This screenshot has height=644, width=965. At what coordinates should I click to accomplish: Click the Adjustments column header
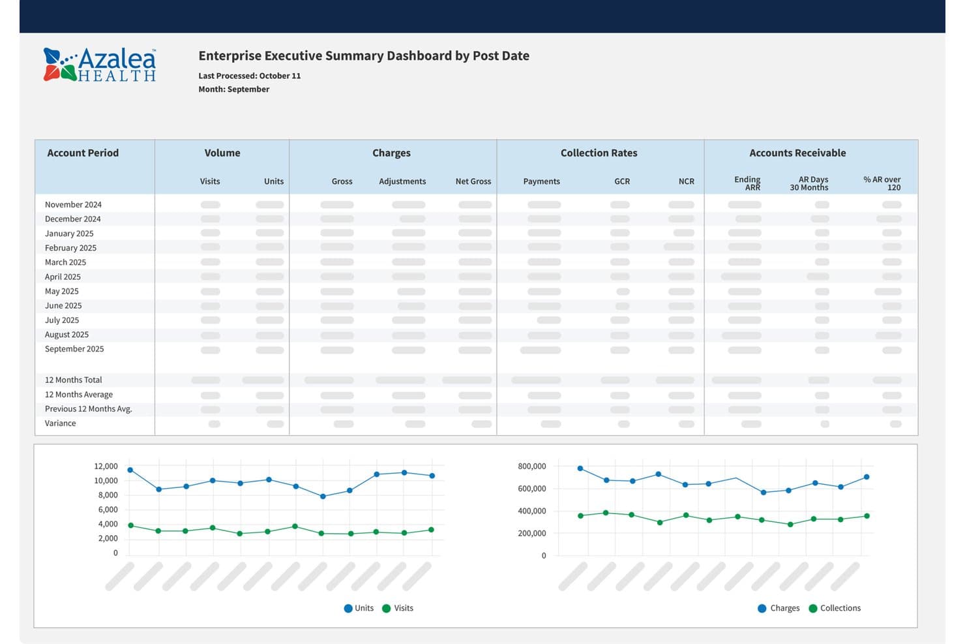click(402, 181)
